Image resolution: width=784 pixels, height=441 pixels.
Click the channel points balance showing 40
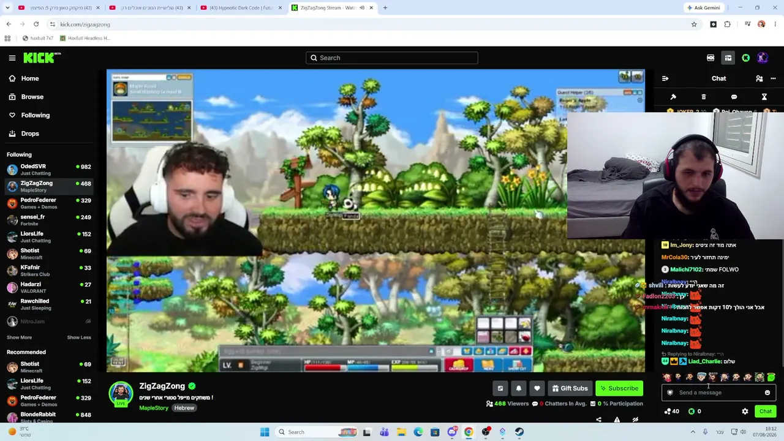672,412
